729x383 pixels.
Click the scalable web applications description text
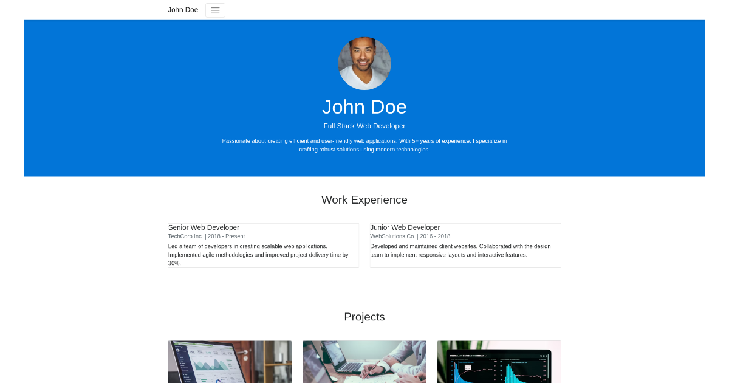click(x=258, y=254)
